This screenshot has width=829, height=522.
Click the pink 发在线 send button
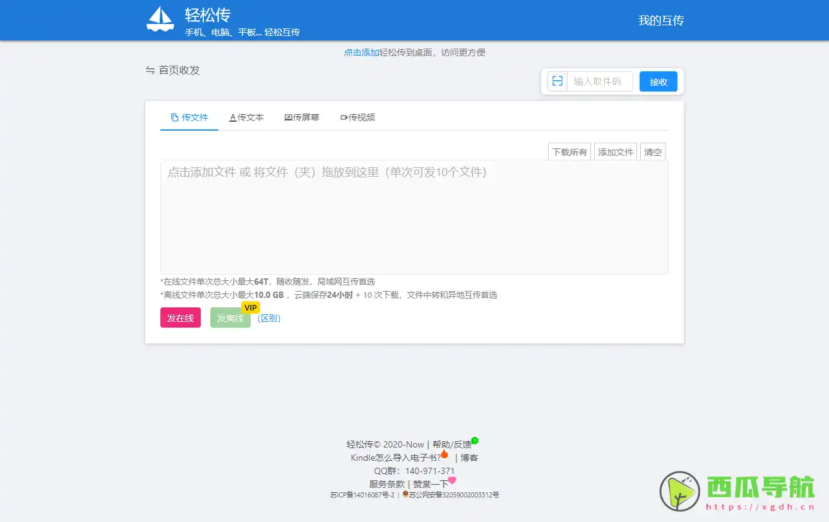(x=180, y=318)
